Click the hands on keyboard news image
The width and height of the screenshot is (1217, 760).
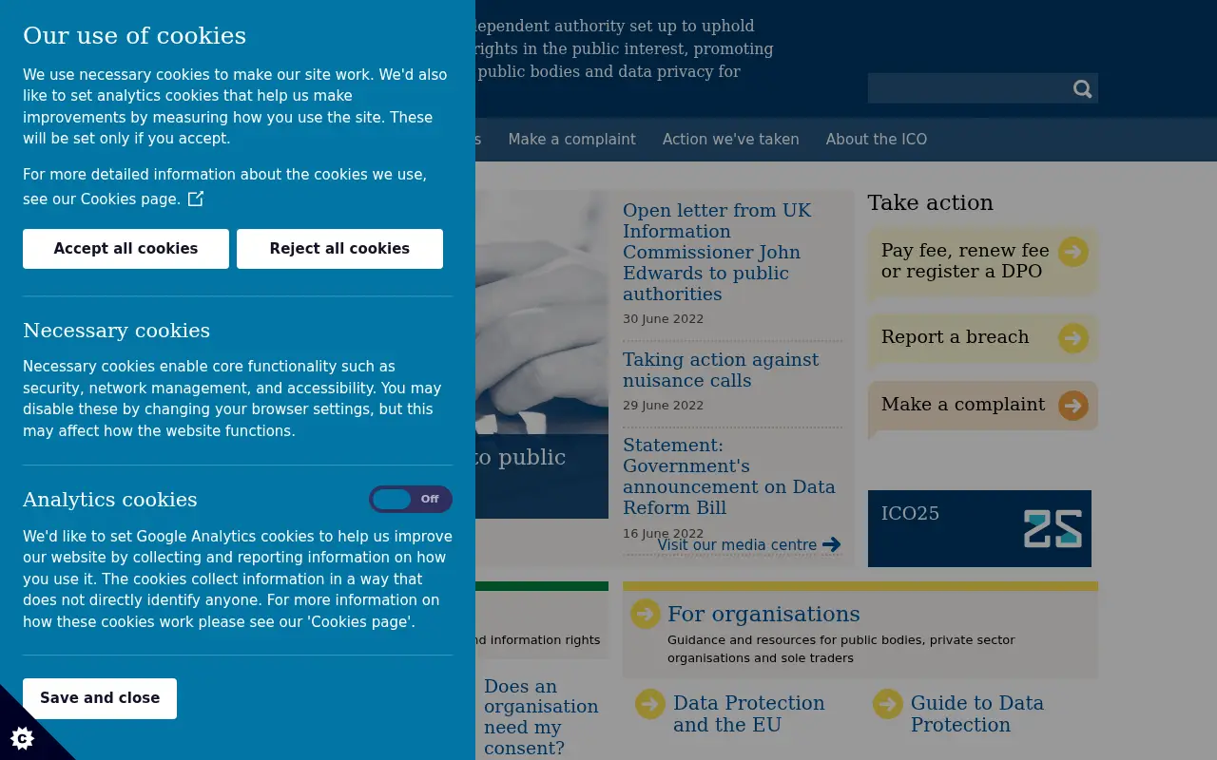[542, 312]
